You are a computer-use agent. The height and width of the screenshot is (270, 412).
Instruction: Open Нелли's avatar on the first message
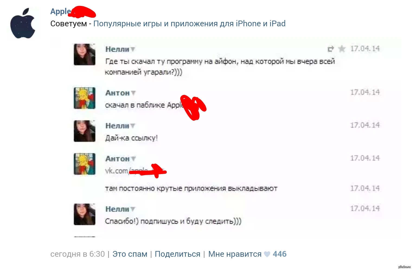click(x=85, y=54)
